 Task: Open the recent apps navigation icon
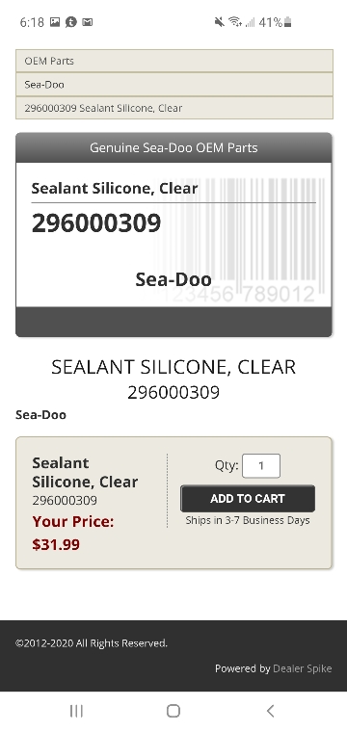click(76, 711)
